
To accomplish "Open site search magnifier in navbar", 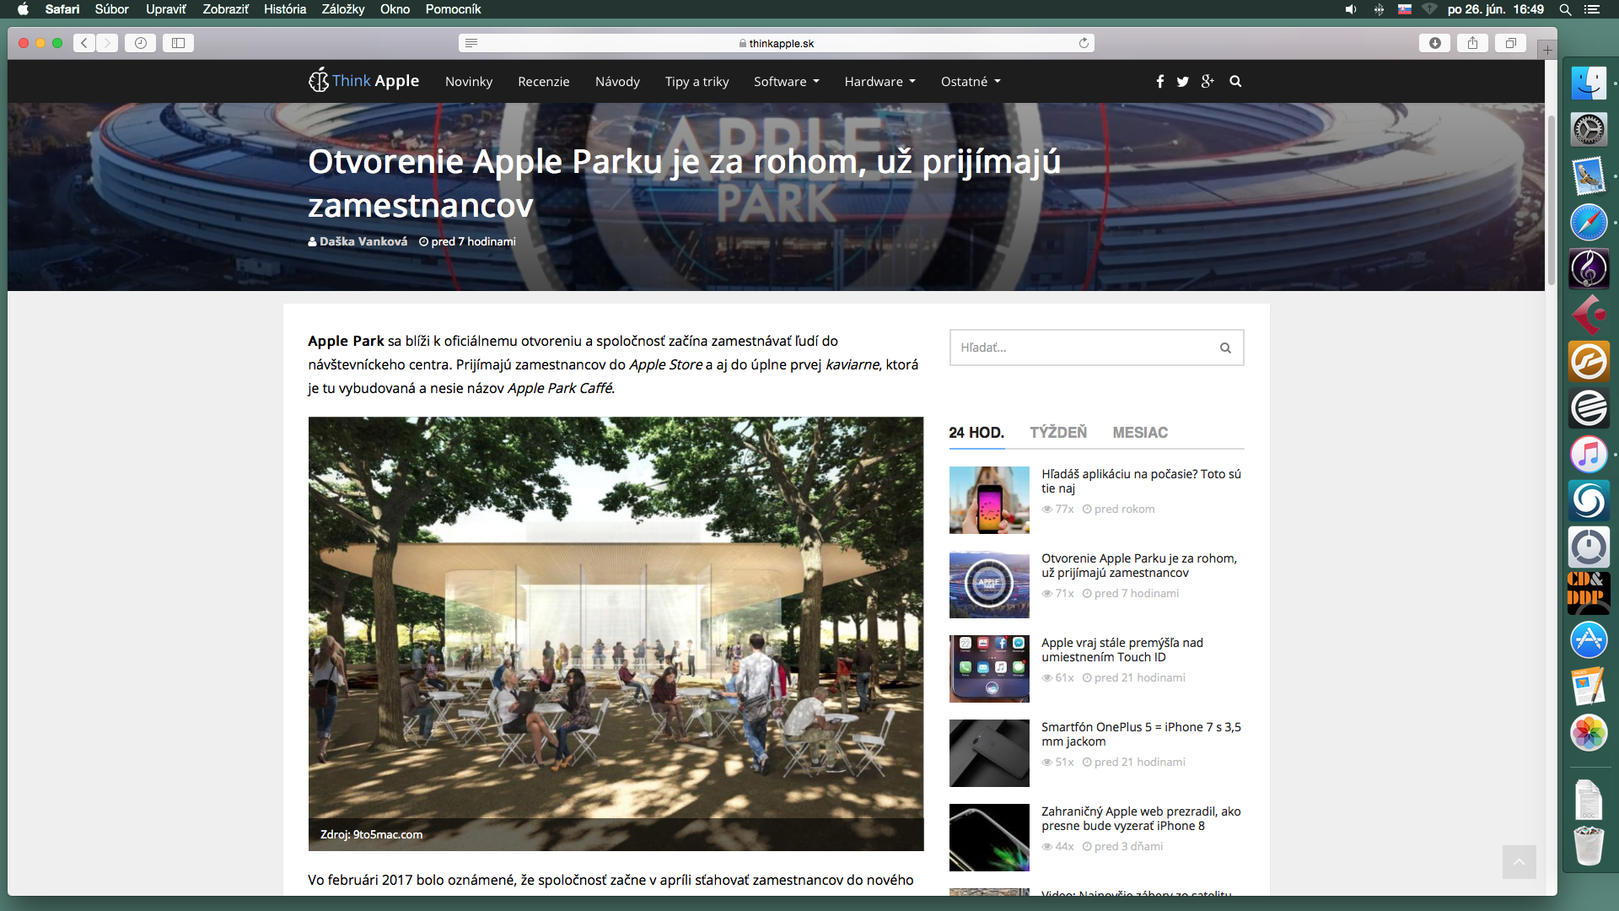I will 1235,82.
